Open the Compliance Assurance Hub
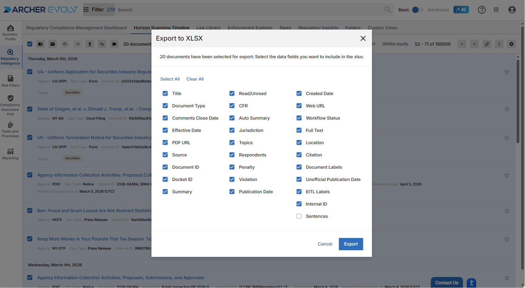The height and width of the screenshot is (288, 525). (x=10, y=105)
